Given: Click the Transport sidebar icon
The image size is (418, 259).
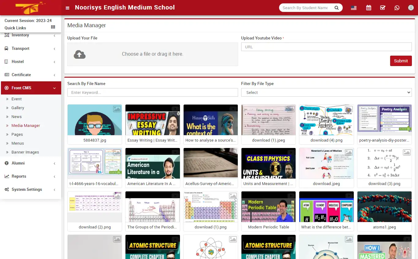Looking at the screenshot, I should click(6, 48).
